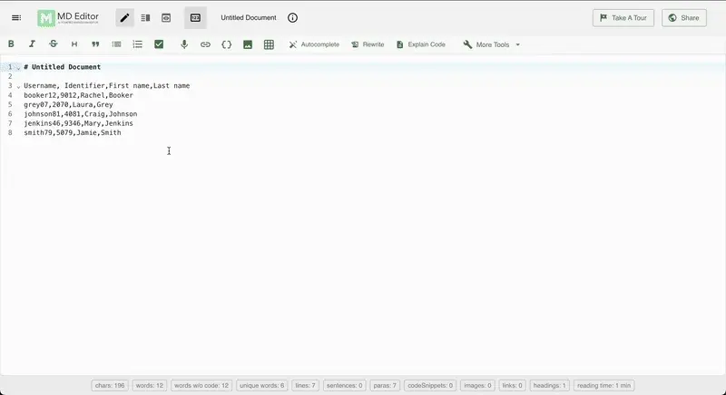Click the grey07 data line
The height and width of the screenshot is (395, 726).
point(68,104)
